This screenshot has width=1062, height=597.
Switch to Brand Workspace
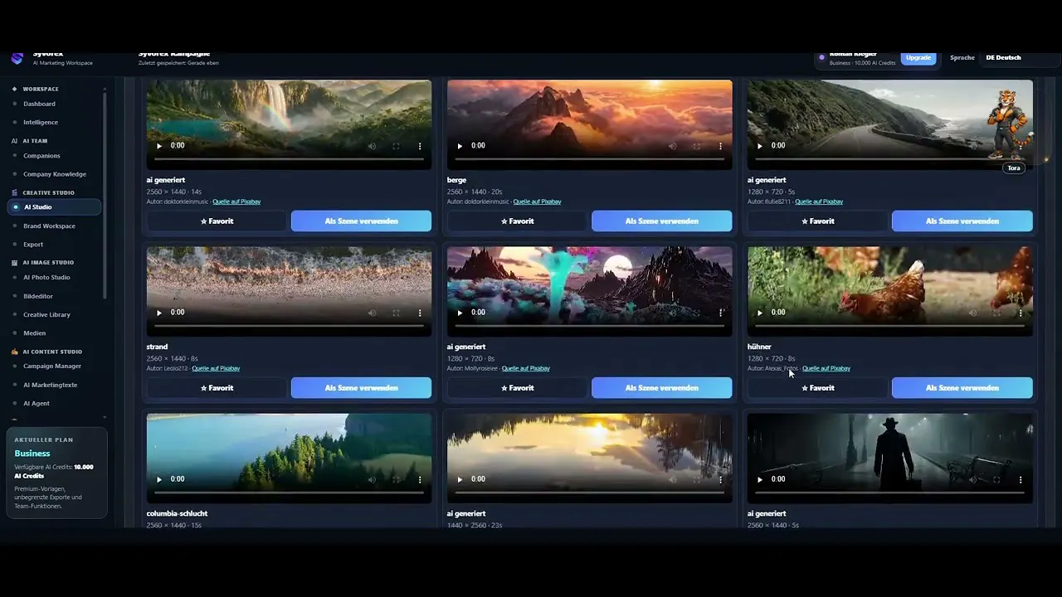[x=49, y=226]
